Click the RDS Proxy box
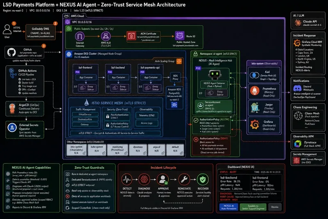This screenshot has width=328, height=219. pos(175,77)
